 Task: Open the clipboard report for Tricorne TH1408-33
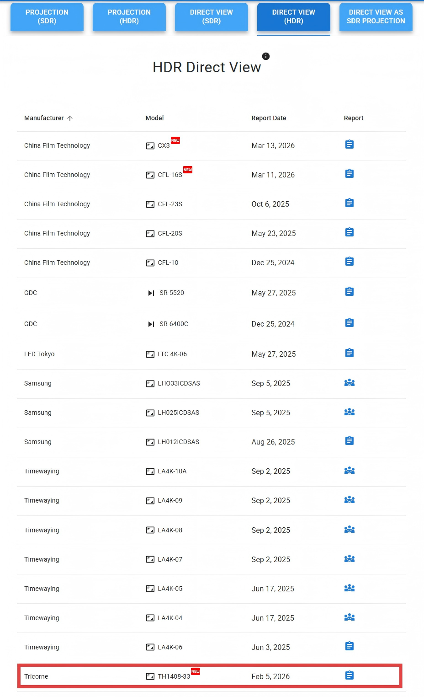349,676
